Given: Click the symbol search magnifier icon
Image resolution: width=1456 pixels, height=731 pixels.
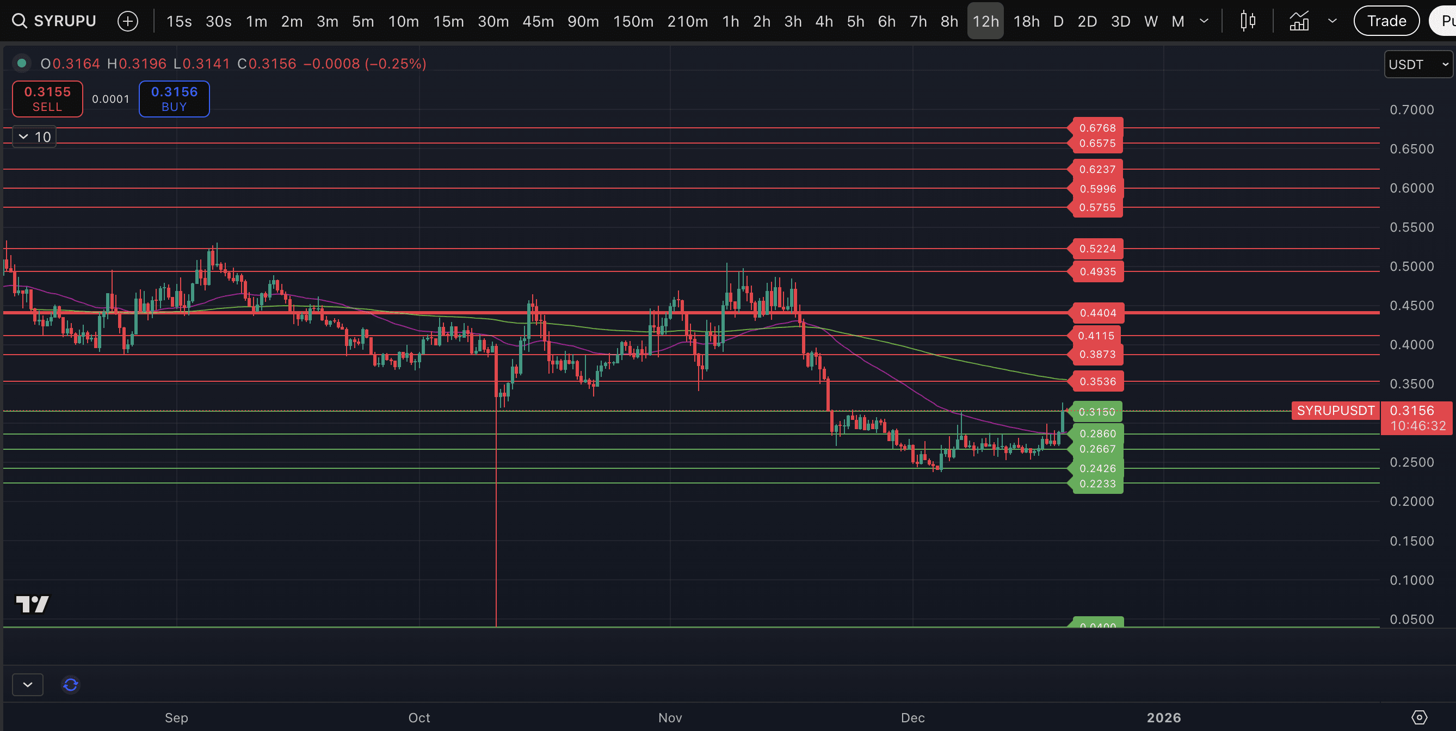Looking at the screenshot, I should (19, 21).
